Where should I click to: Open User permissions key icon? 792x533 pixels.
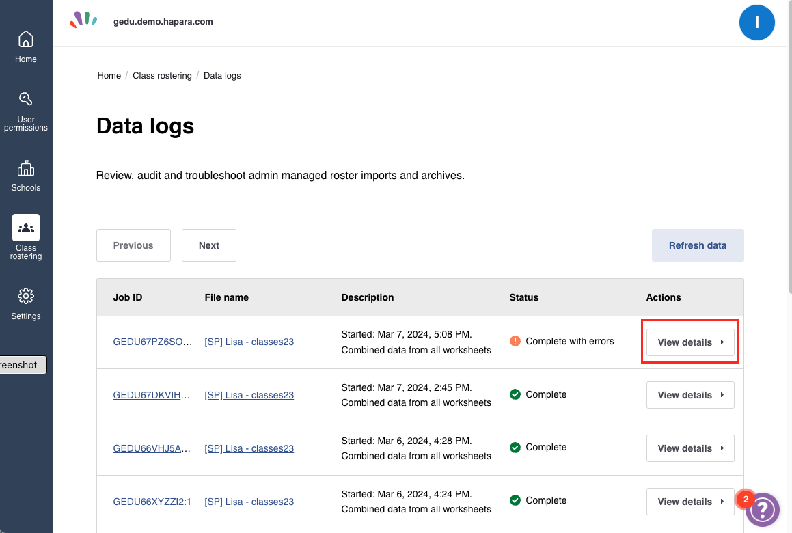pyautogui.click(x=26, y=100)
